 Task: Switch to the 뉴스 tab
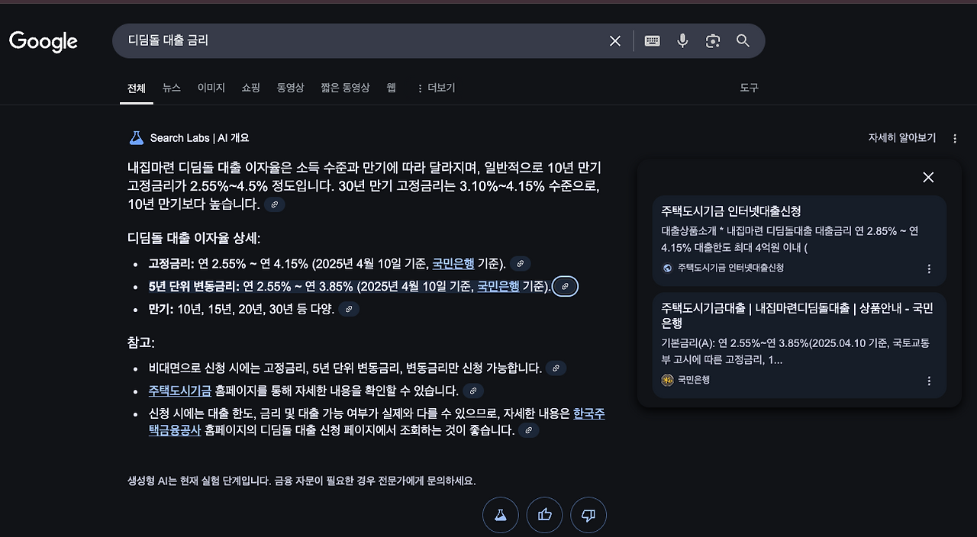click(172, 88)
